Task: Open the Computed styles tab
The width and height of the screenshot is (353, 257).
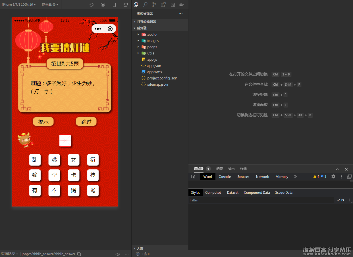Action: click(213, 192)
